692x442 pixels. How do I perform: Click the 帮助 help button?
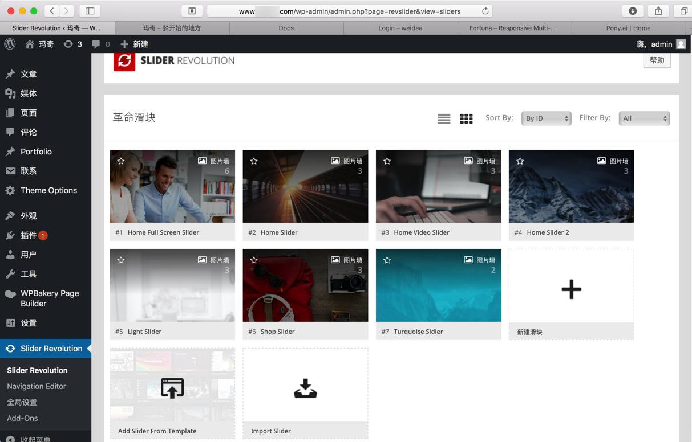click(x=657, y=60)
